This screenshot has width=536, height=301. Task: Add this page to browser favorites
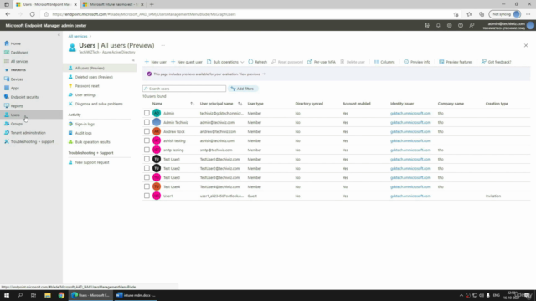point(456,14)
